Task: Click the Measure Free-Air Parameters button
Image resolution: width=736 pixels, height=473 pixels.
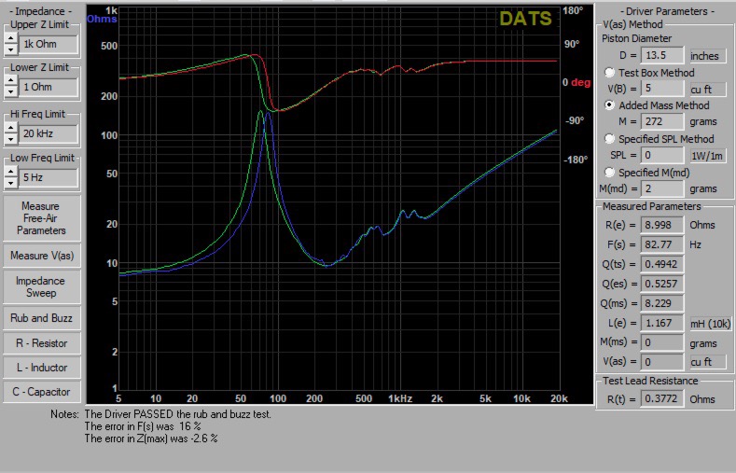Action: coord(41,218)
